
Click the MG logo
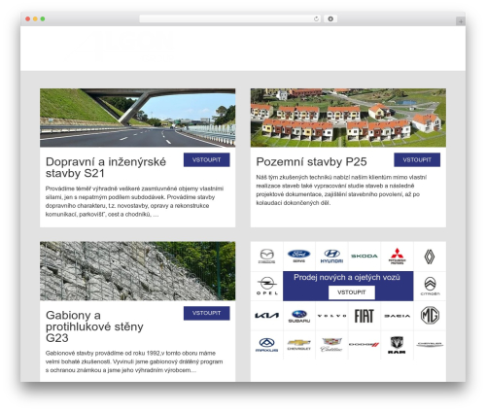coord(430,315)
